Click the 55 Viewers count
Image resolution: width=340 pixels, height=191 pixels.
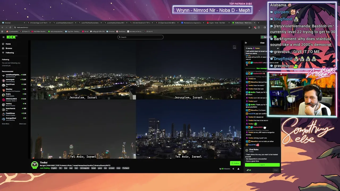tap(225, 169)
